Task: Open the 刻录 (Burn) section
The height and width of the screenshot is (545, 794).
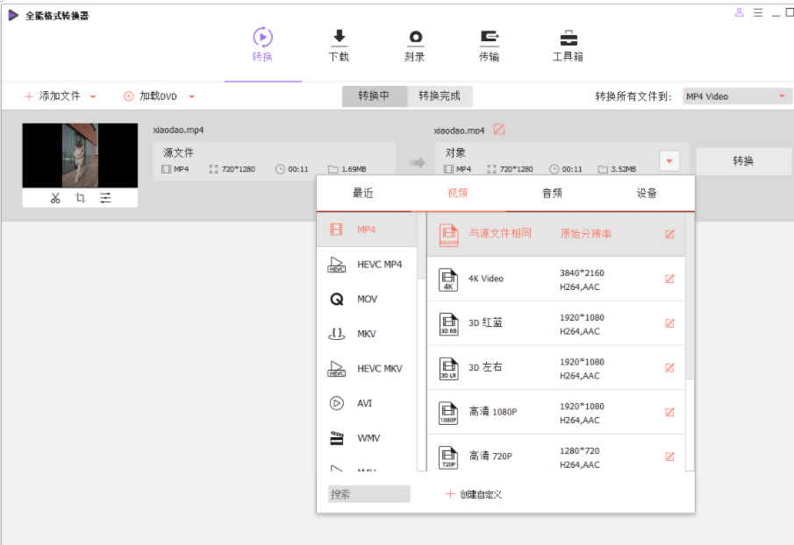Action: tap(415, 46)
